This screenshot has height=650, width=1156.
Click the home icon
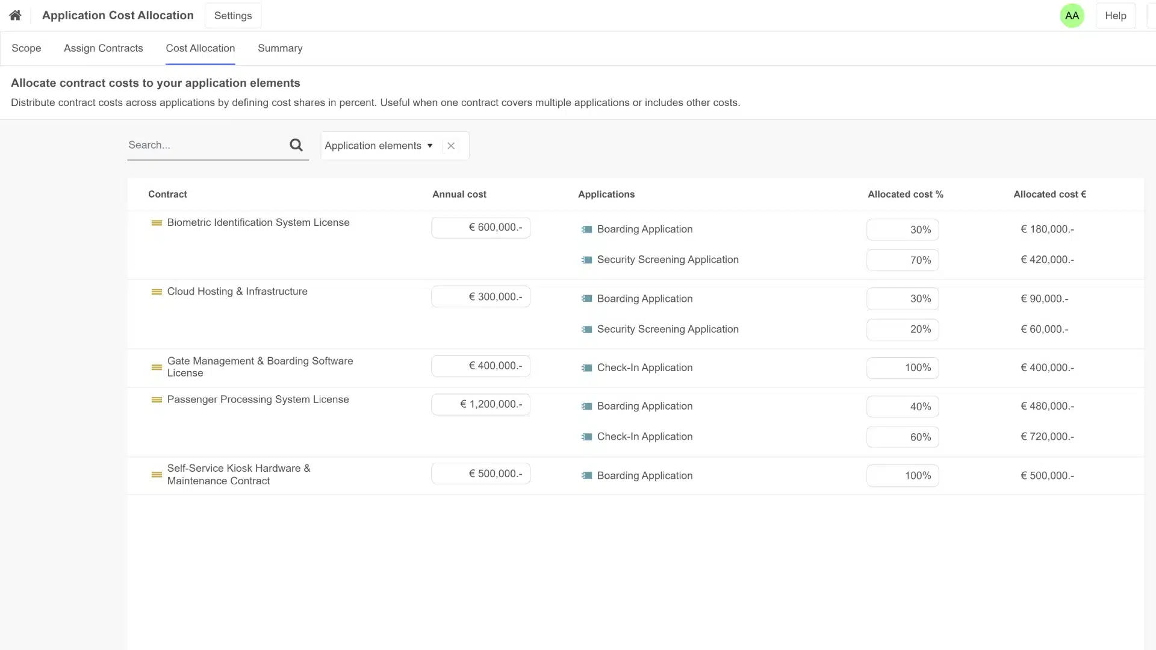click(15, 16)
